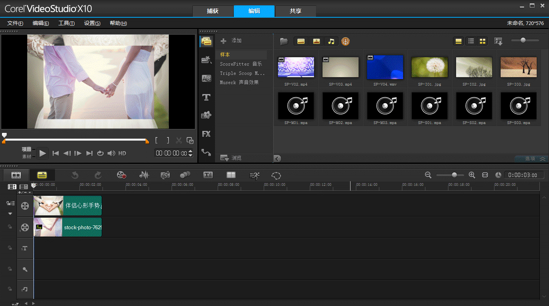The height and width of the screenshot is (306, 549).
Task: Increase or decrease the preview timecode stepper
Action: click(x=190, y=153)
